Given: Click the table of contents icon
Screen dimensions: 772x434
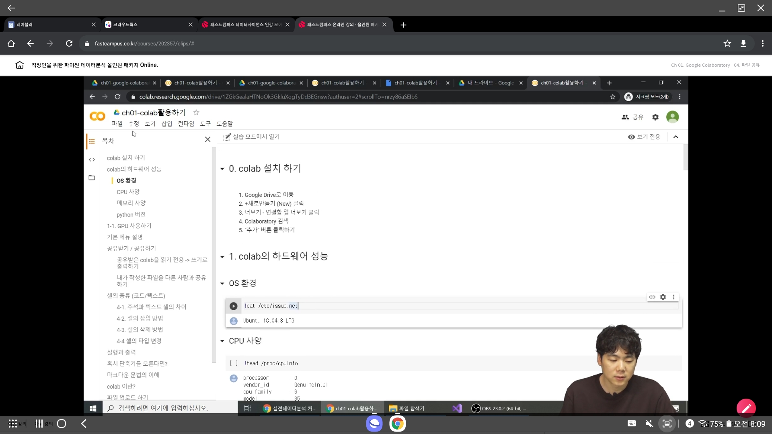Looking at the screenshot, I should (92, 141).
